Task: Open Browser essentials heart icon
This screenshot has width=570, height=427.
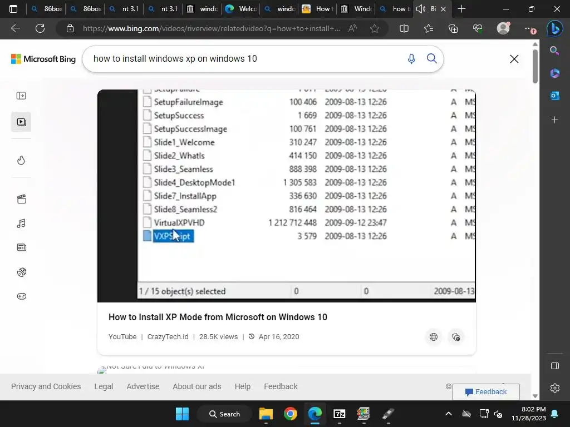Action: coord(478,28)
